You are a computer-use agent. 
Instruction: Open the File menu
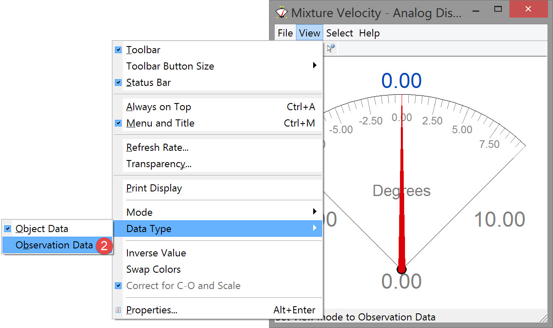pos(285,33)
